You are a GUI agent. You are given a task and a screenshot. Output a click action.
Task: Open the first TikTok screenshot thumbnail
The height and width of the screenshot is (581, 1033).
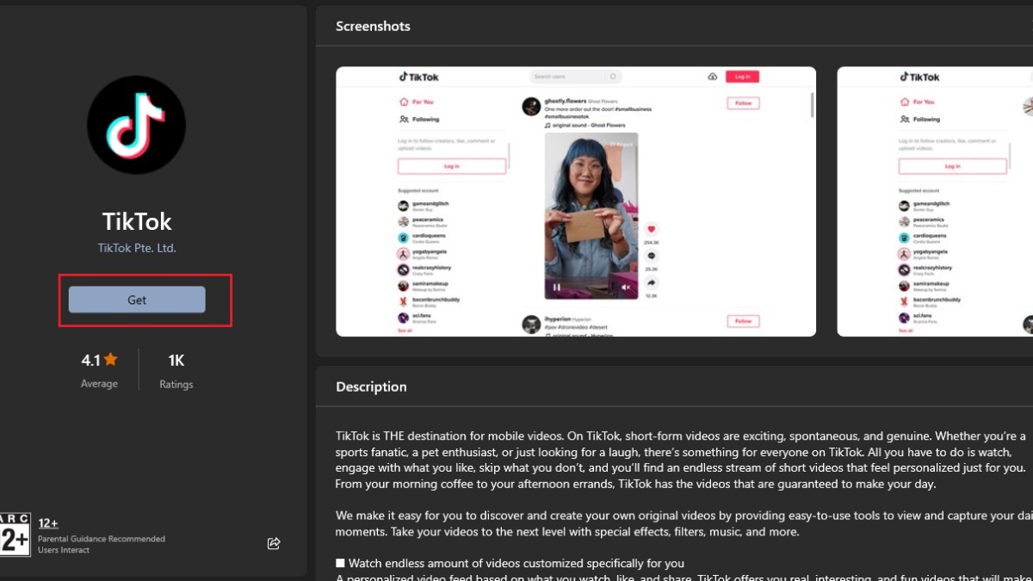tap(576, 201)
